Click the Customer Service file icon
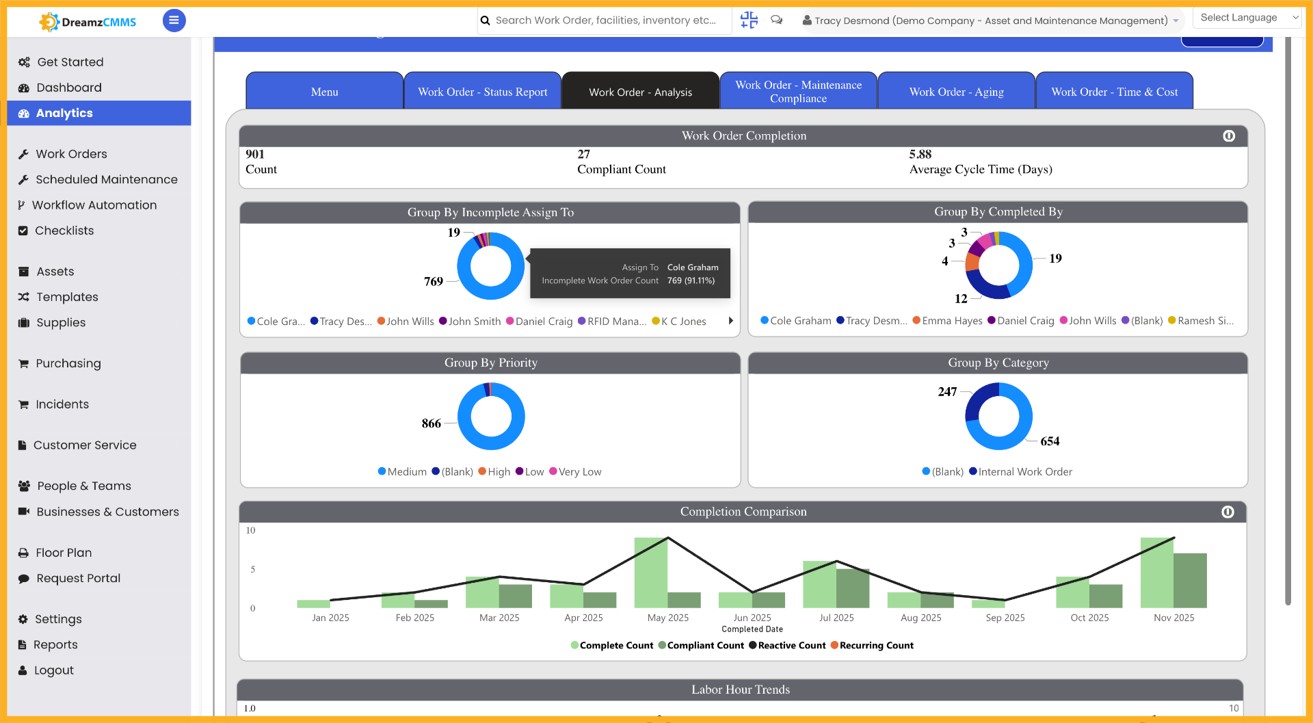1313x723 pixels. click(23, 445)
